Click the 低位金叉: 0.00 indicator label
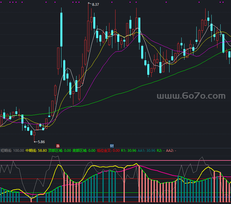Viewport: 231px width, 204px height. pyautogui.click(x=108, y=151)
